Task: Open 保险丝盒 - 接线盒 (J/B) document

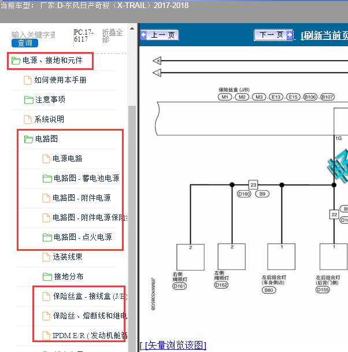Action: tap(90, 297)
